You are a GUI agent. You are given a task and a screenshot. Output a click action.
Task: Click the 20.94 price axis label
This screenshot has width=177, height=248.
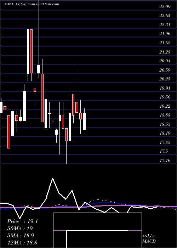[x=165, y=61]
